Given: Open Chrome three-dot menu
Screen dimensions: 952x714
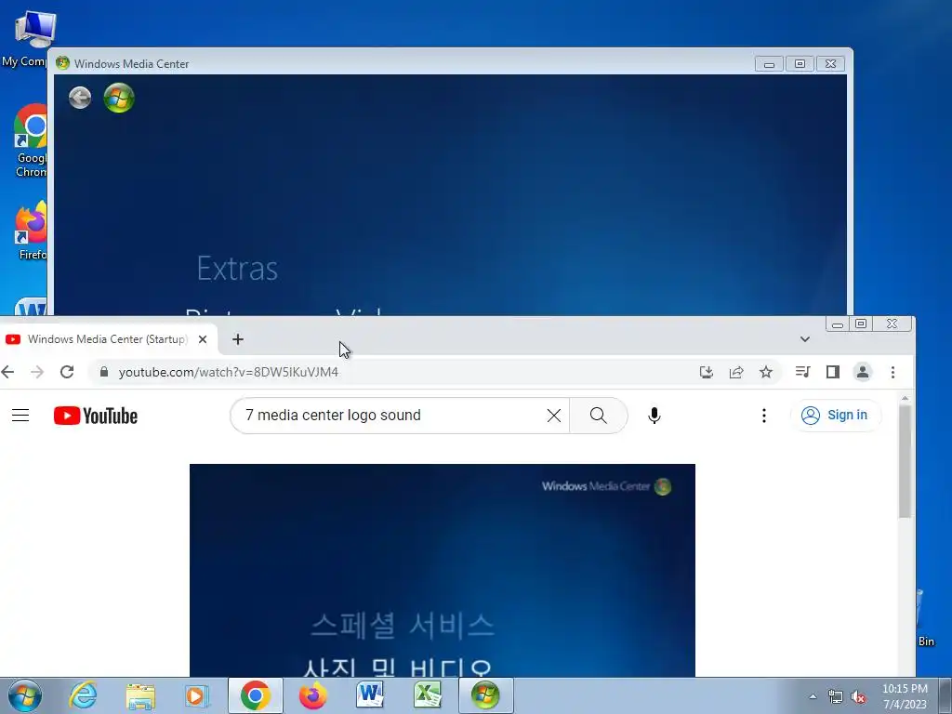Looking at the screenshot, I should click(892, 372).
